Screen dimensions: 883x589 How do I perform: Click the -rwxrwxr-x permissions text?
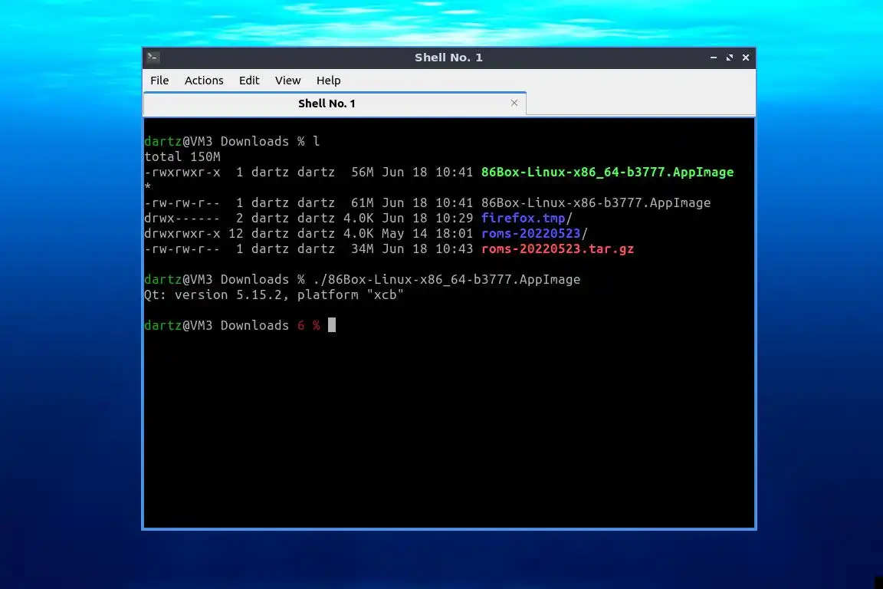pos(182,172)
